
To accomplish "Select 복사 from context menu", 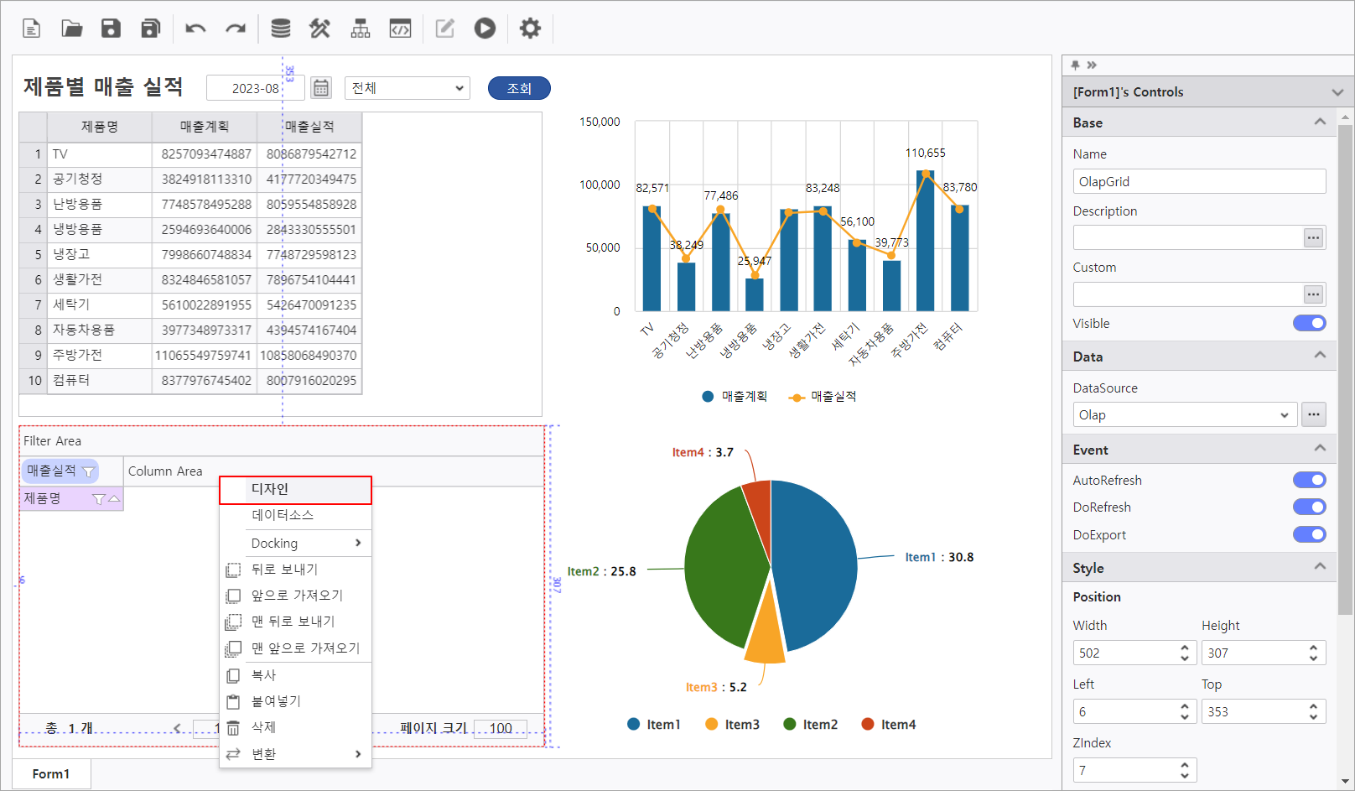I will (295, 675).
